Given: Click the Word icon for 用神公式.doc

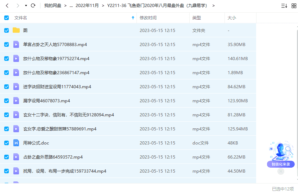Looking at the screenshot, I should pyautogui.click(x=16, y=143).
